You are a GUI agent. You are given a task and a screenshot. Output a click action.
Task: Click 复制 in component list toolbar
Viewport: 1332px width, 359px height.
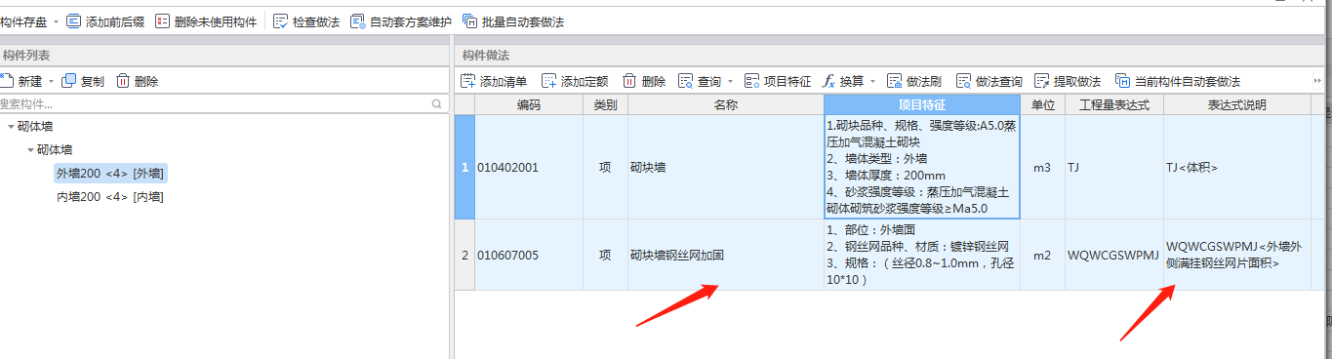[83, 81]
